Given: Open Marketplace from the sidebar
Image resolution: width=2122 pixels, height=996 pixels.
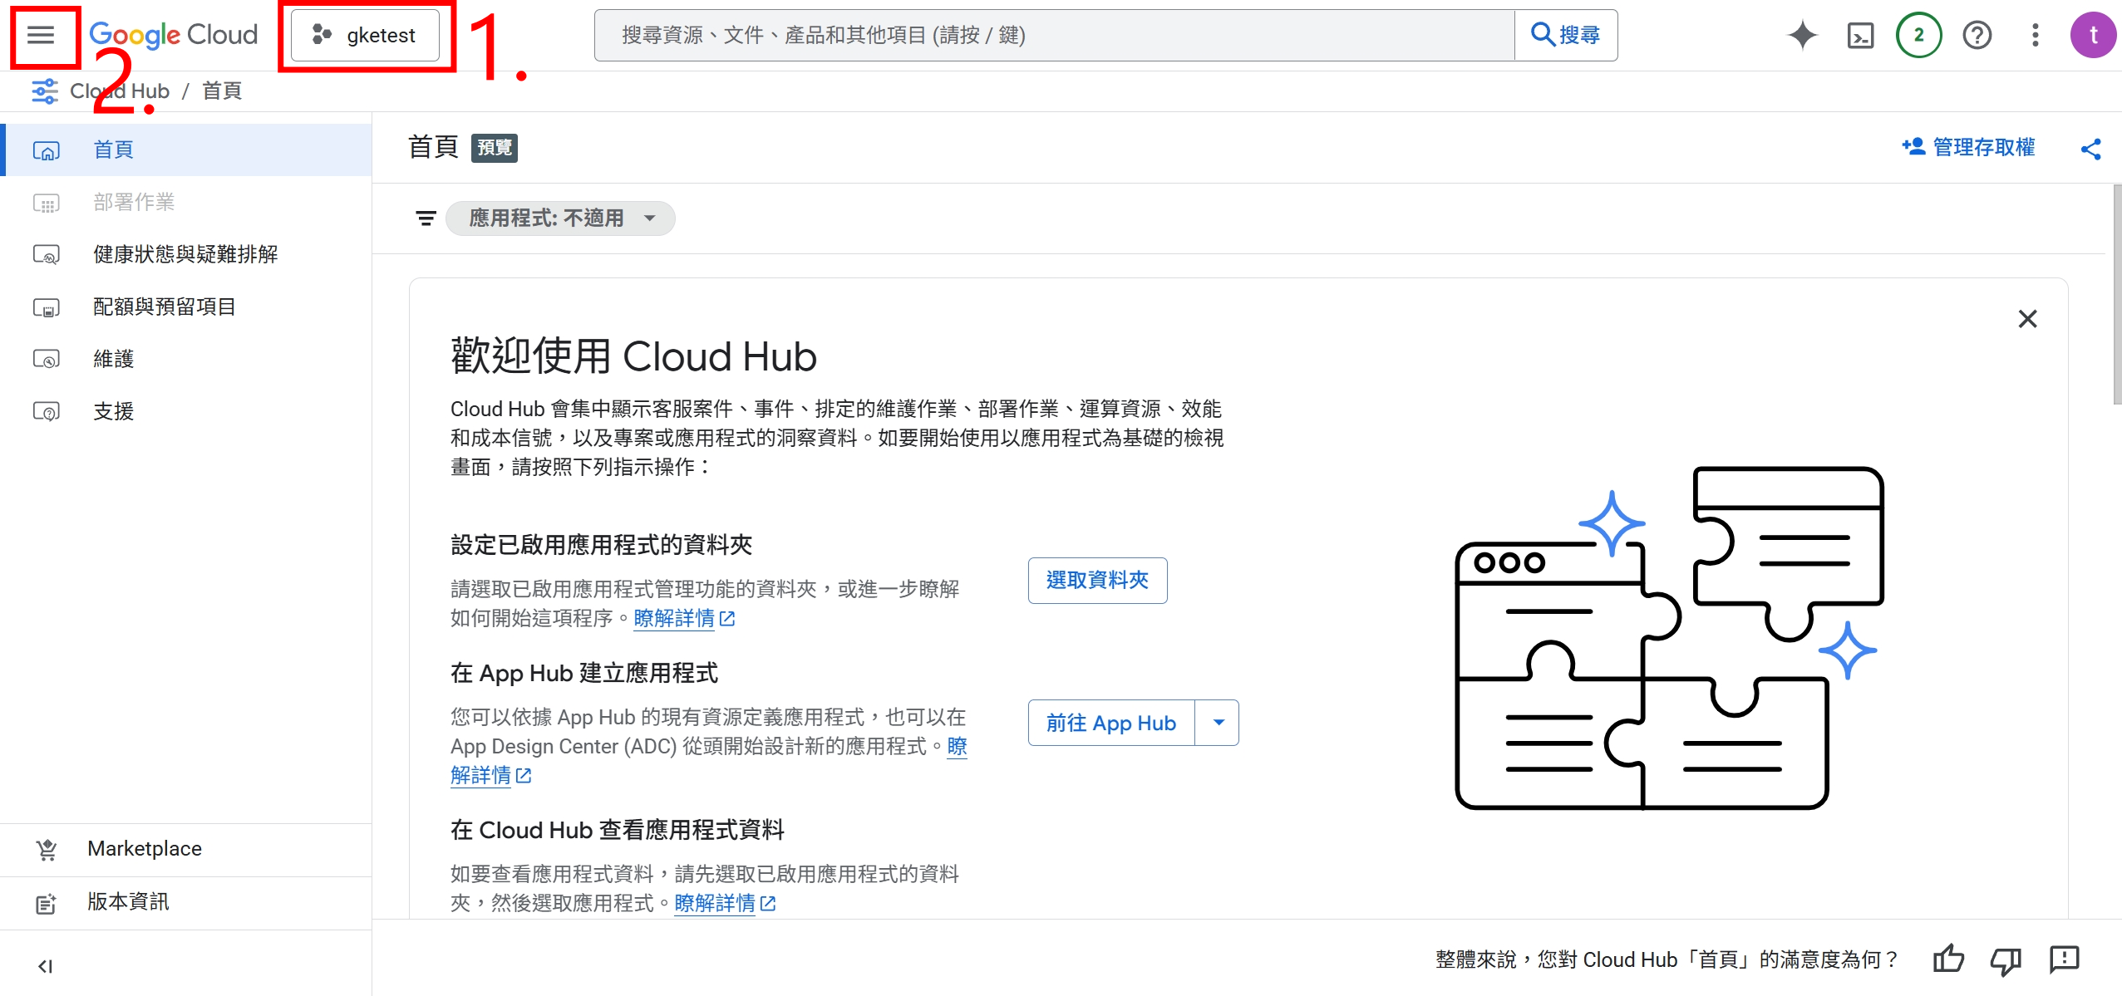Looking at the screenshot, I should click(186, 849).
